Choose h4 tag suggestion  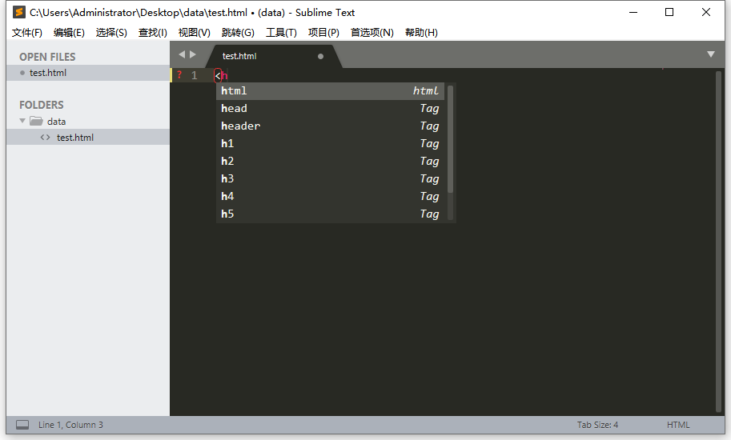pyautogui.click(x=330, y=197)
